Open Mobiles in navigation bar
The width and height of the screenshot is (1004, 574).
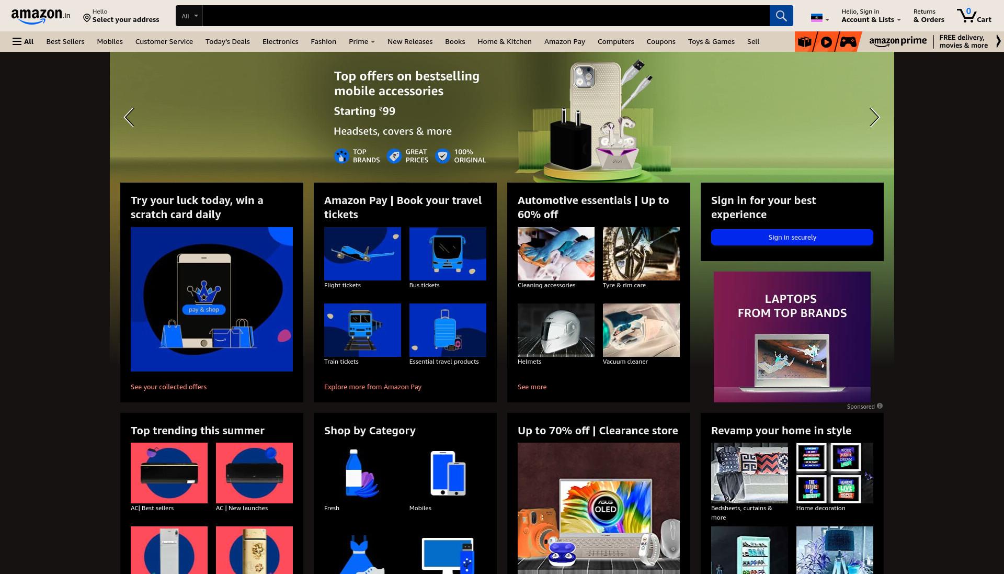pyautogui.click(x=110, y=41)
